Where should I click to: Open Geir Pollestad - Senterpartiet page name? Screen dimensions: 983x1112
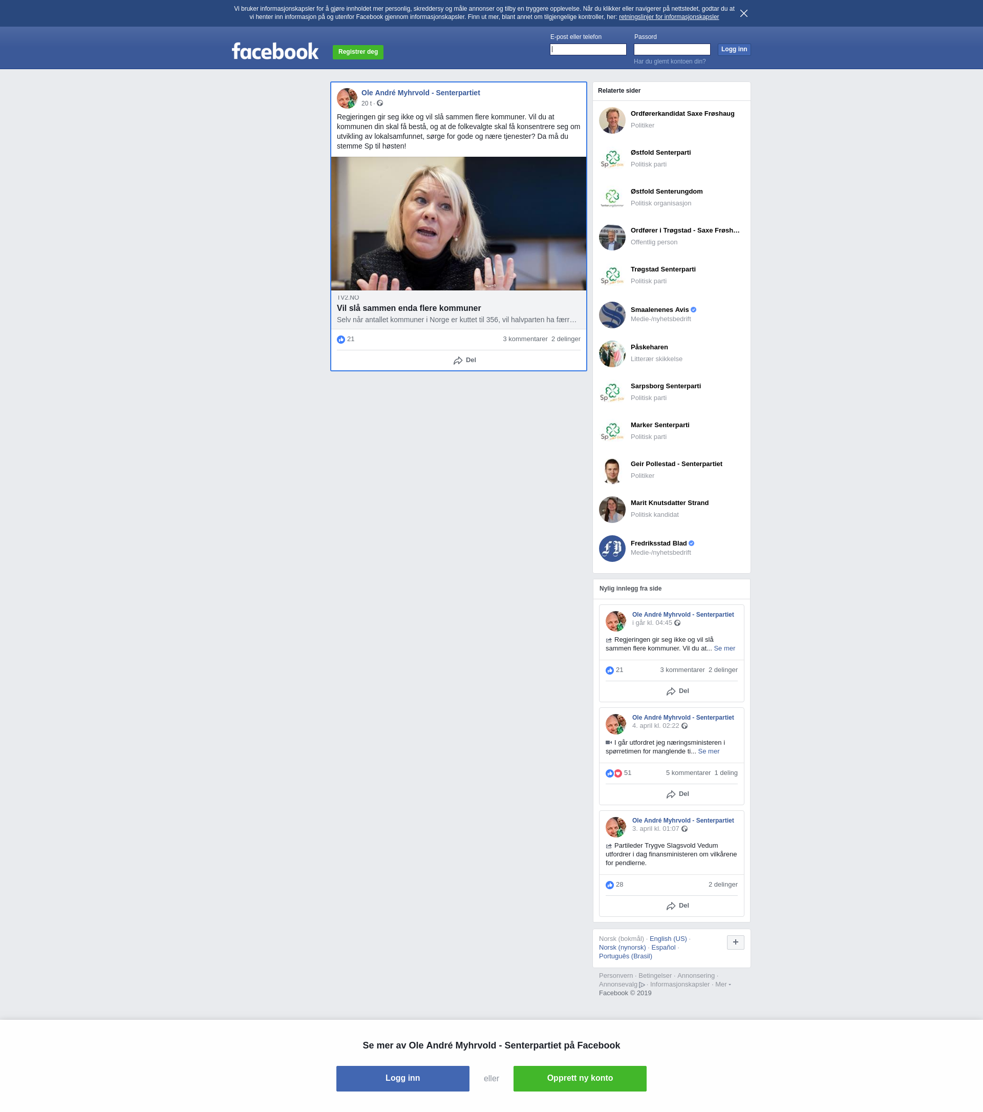(x=676, y=464)
